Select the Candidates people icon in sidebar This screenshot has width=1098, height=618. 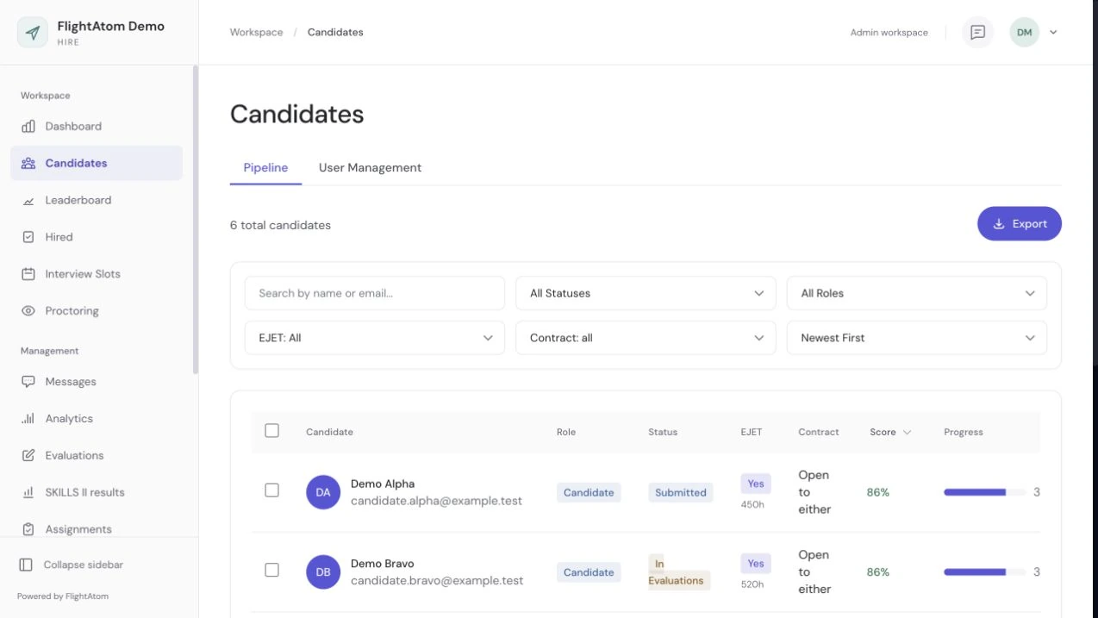(x=28, y=163)
